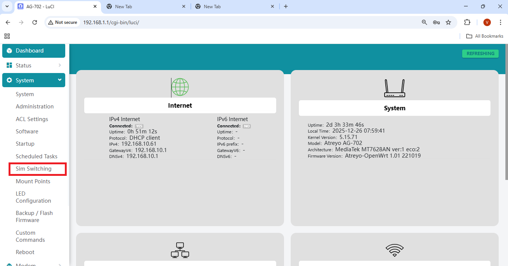This screenshot has width=508, height=266.
Task: Close the second New Tab
Action: click(184, 6)
